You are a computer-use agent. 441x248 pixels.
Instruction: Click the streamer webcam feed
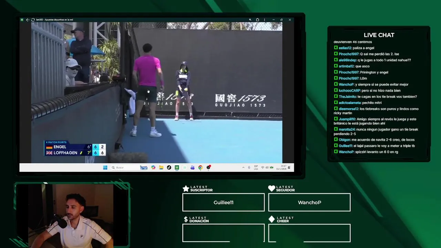click(71, 215)
